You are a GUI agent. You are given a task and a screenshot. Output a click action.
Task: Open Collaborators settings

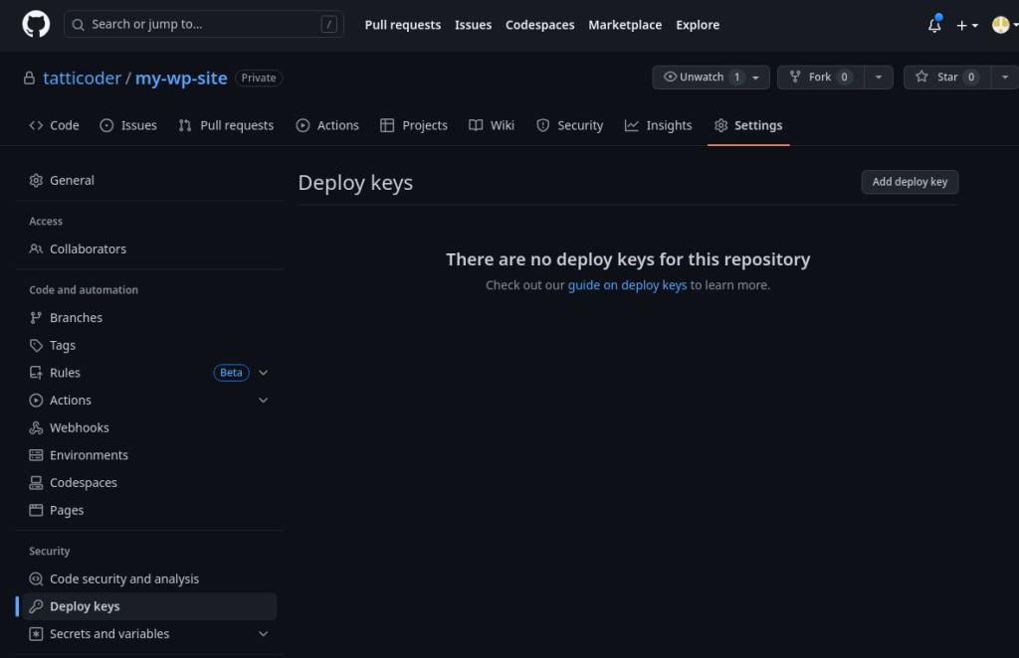coord(149,249)
